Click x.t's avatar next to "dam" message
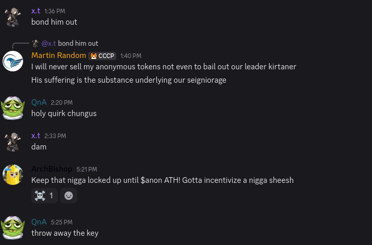 tap(13, 141)
